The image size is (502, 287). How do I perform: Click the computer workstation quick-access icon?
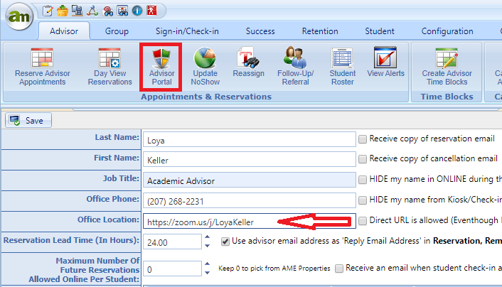click(x=78, y=11)
